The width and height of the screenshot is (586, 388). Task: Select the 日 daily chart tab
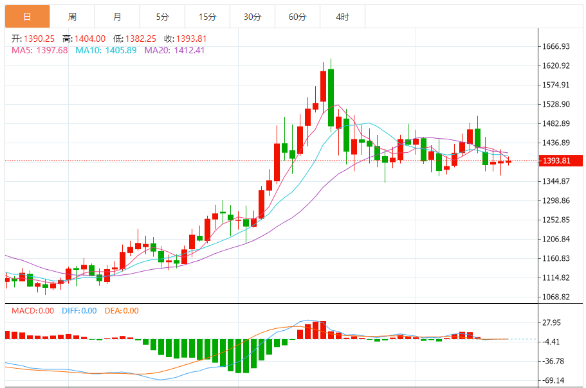coord(27,17)
